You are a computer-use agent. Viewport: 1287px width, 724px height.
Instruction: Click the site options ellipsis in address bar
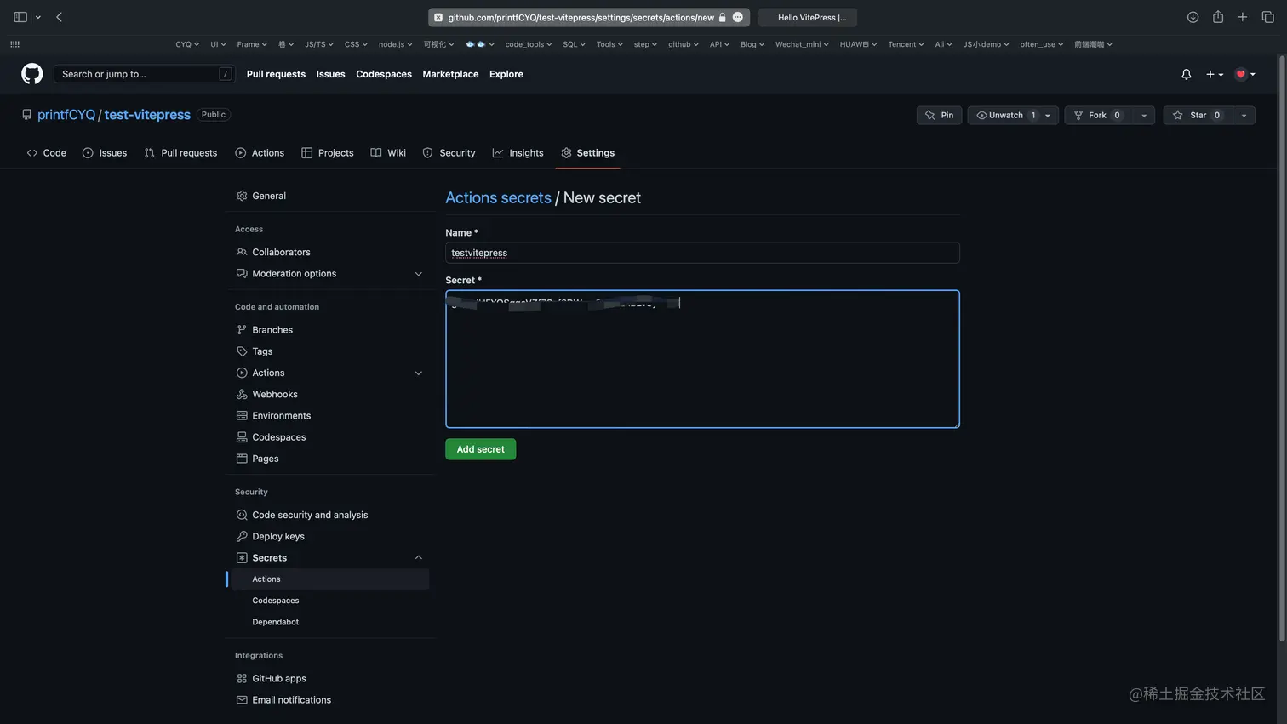[x=738, y=17]
